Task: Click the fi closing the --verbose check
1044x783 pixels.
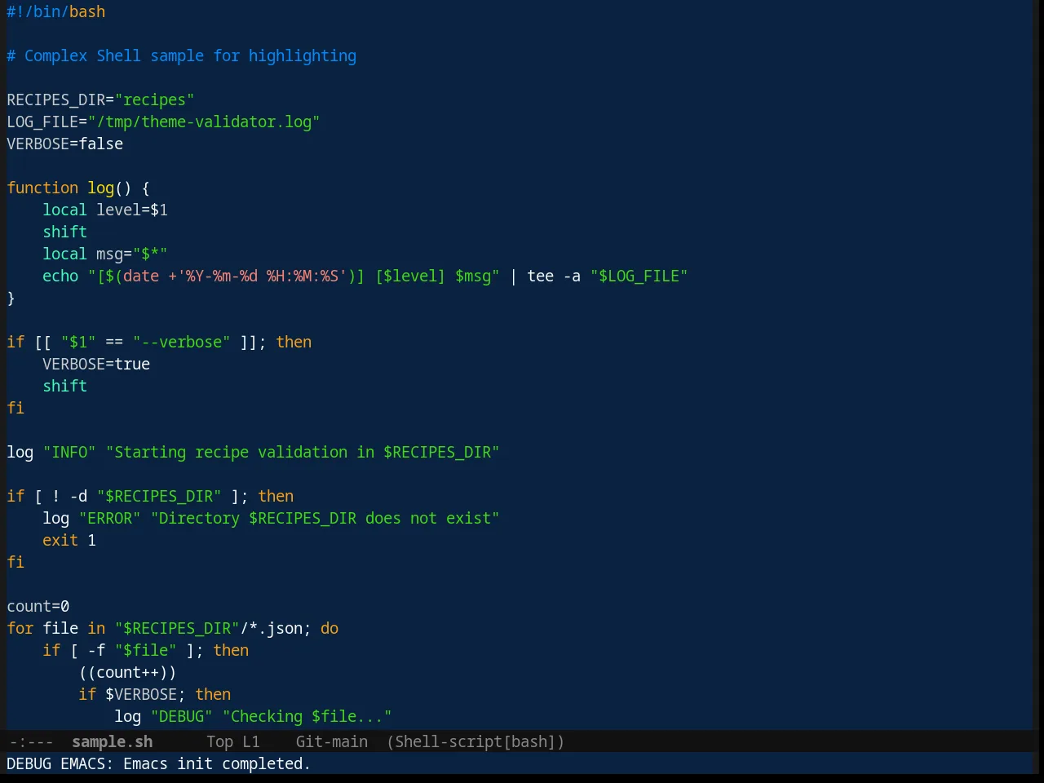Action: point(15,408)
